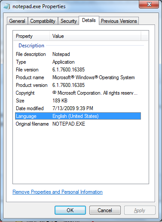Select the Product name row
The width and height of the screenshot is (162, 222).
pyautogui.click(x=78, y=77)
